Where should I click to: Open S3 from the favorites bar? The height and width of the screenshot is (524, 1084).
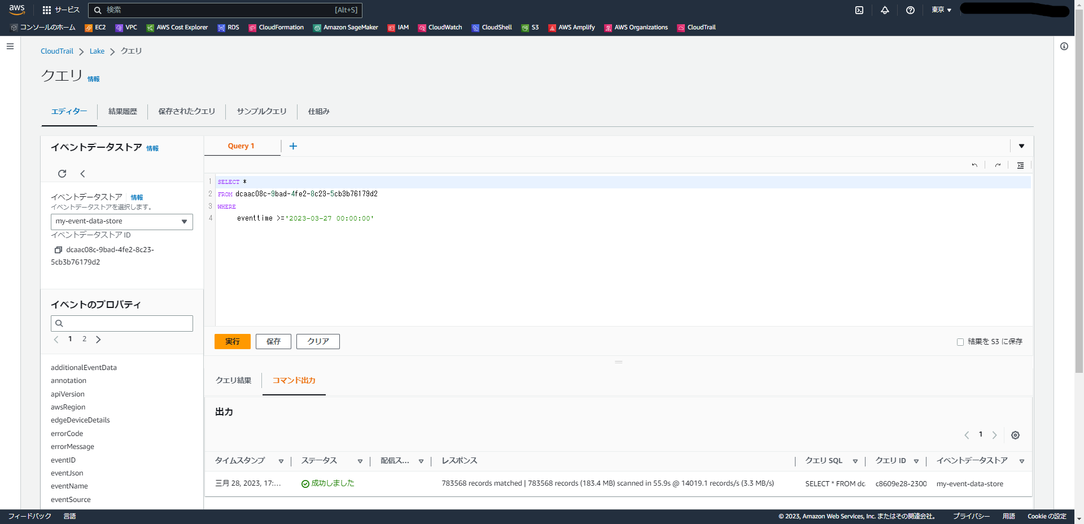tap(530, 28)
